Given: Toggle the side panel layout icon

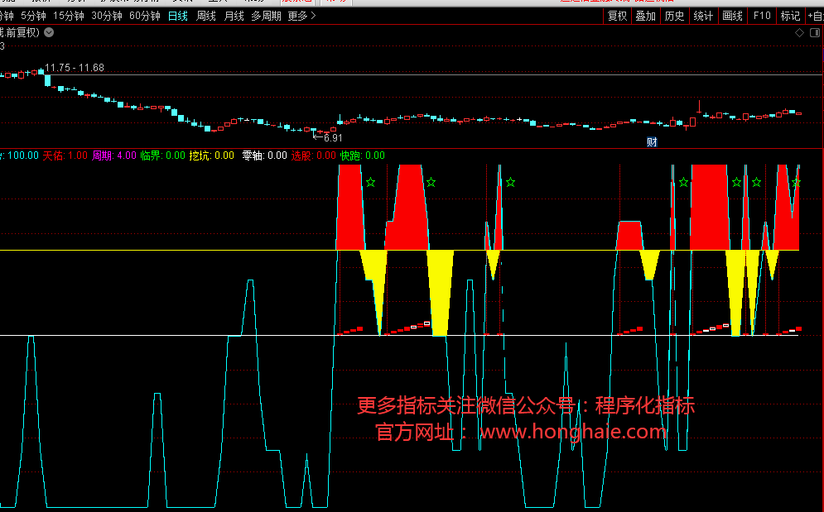Looking at the screenshot, I should pyautogui.click(x=813, y=33).
